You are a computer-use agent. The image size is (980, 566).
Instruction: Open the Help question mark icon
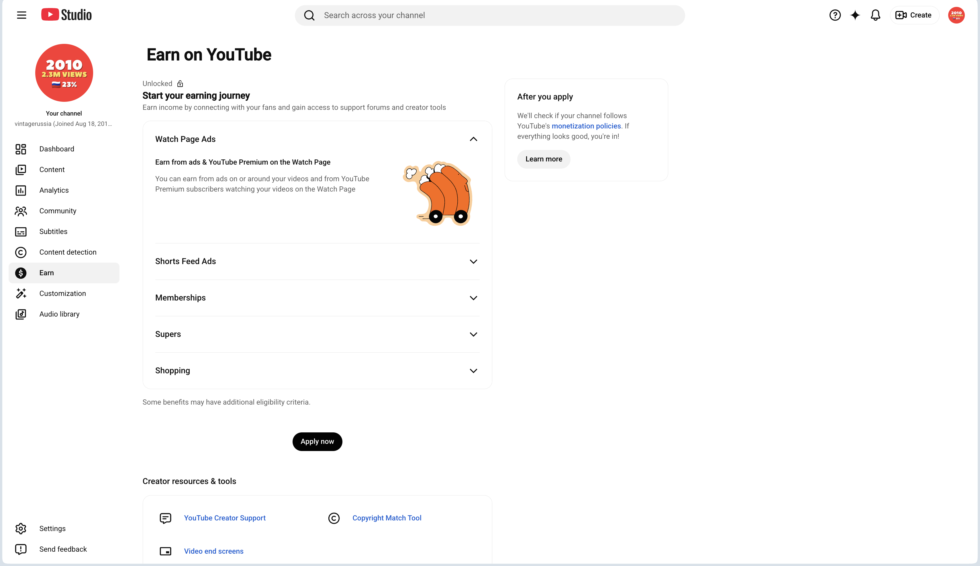(x=835, y=15)
